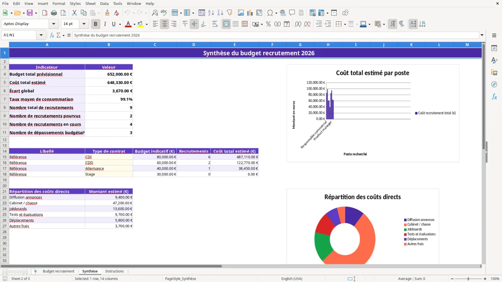Open the sidebar Navigator panel
Image resolution: width=502 pixels, height=282 pixels.
pyautogui.click(x=494, y=84)
